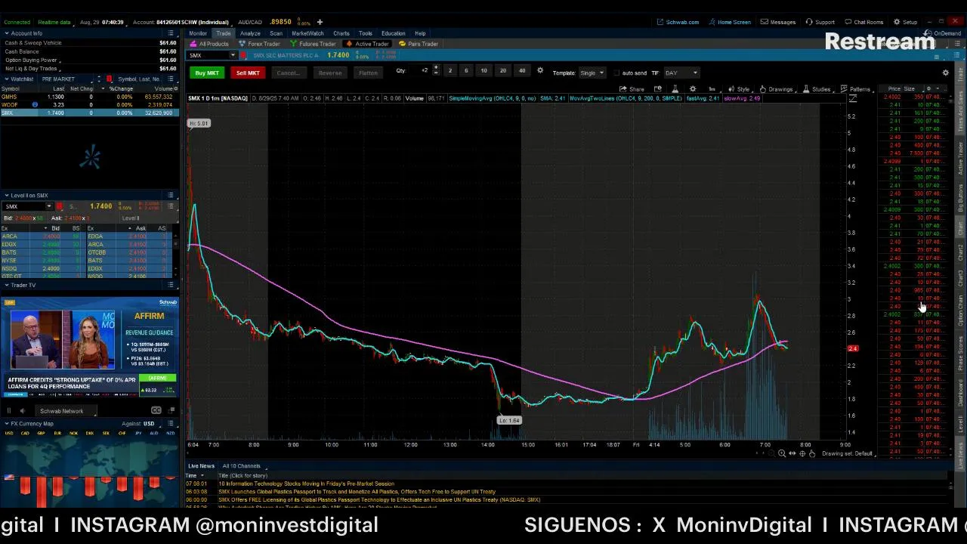Image resolution: width=967 pixels, height=544 pixels.
Task: Open the Charts tab
Action: [x=341, y=33]
